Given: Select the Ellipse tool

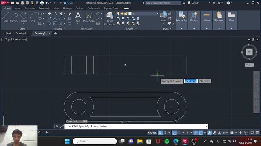Looking at the screenshot, I should point(40,19).
